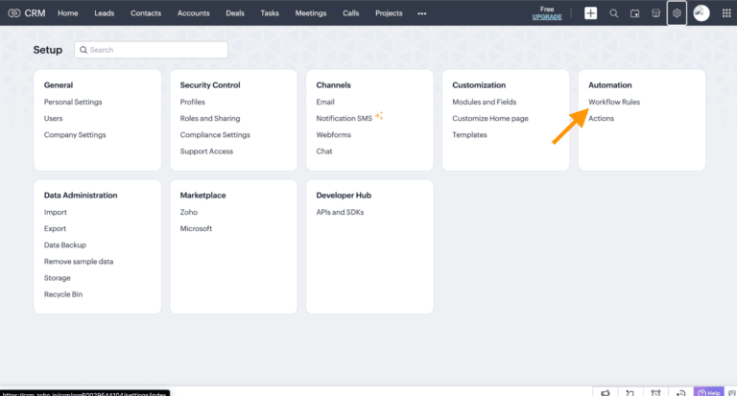The height and width of the screenshot is (396, 737).
Task: Open Roles and Sharing settings
Action: click(210, 118)
